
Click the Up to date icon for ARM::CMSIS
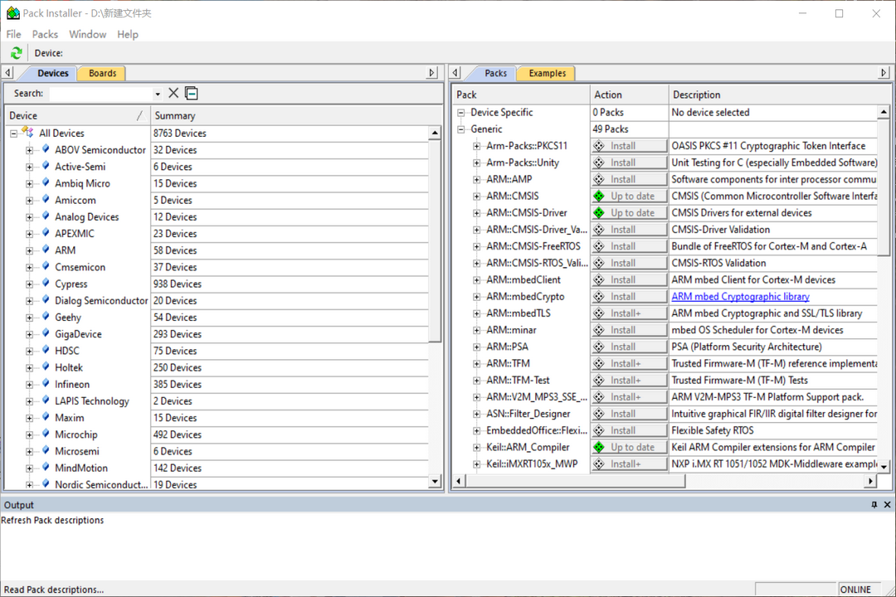coord(598,197)
